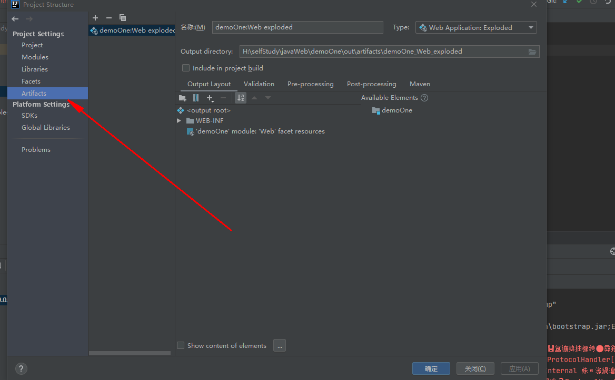The image size is (615, 380).
Task: Click the 确定 confirm button
Action: (x=431, y=368)
